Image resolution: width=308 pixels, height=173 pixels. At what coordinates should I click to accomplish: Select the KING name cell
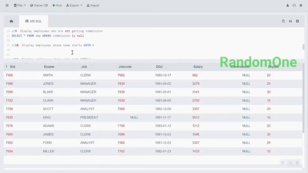47,117
